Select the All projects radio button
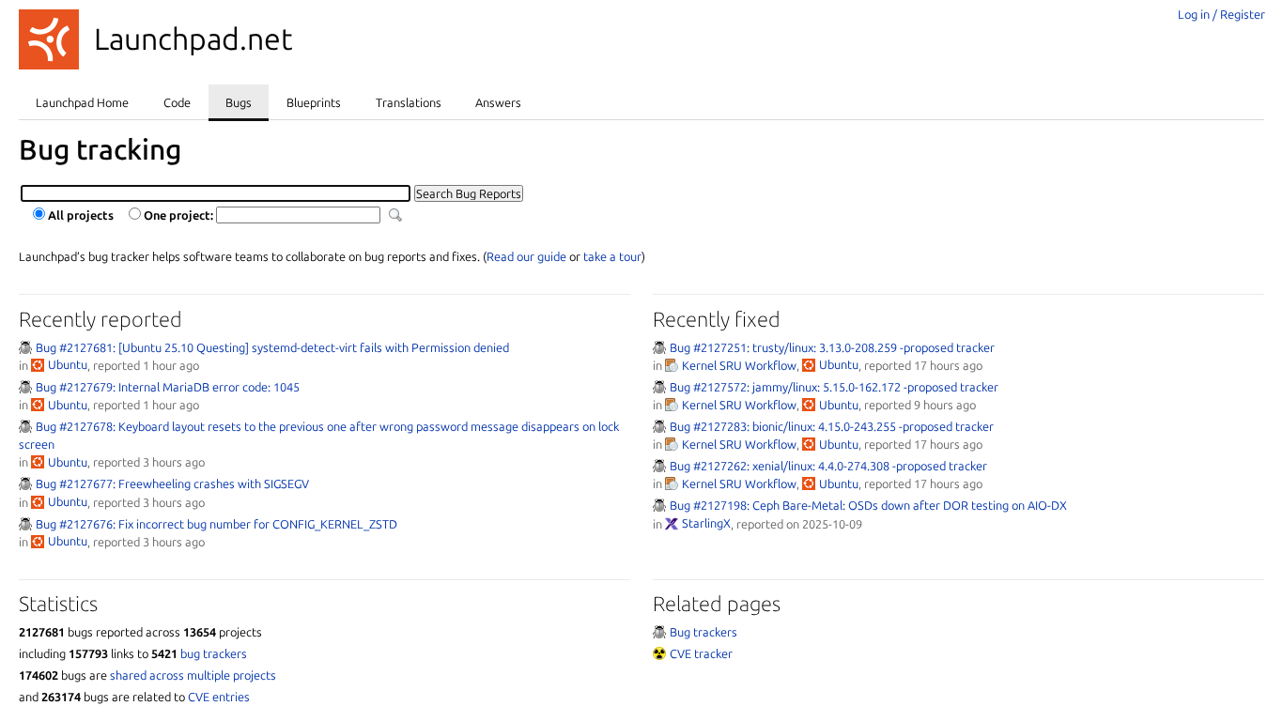1283x721 pixels. (x=39, y=214)
